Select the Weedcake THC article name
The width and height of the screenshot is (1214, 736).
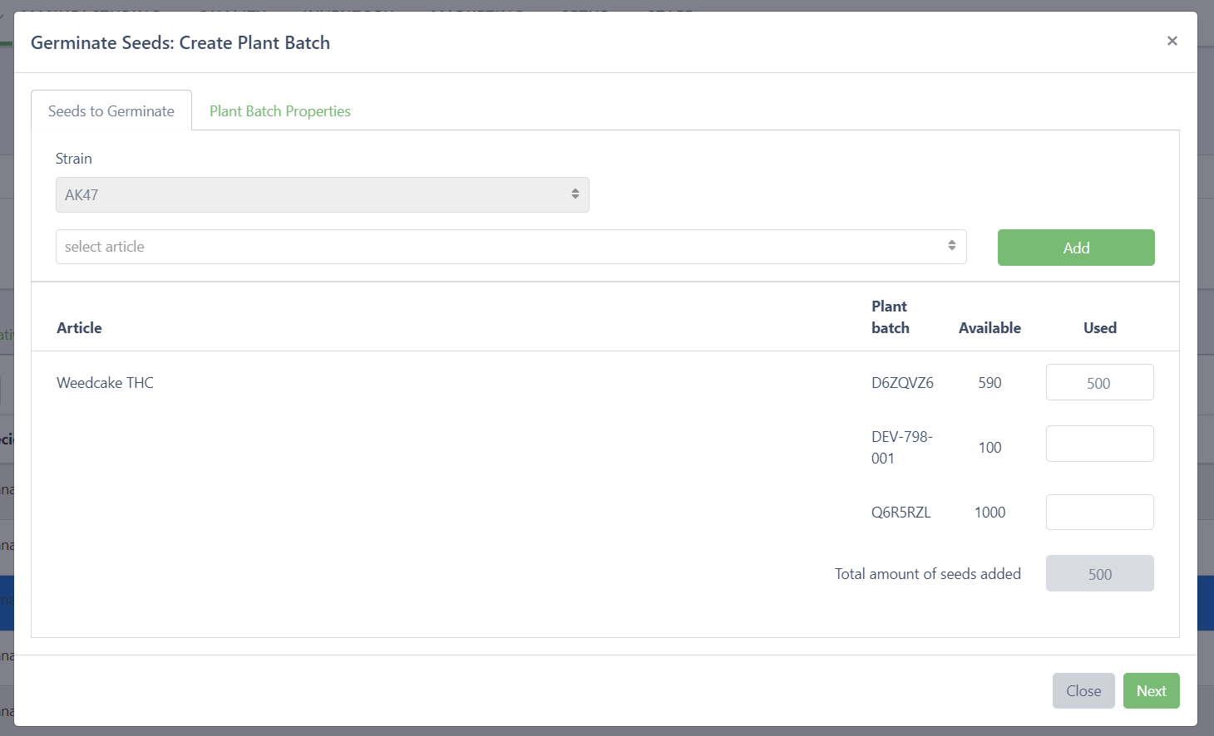coord(105,383)
